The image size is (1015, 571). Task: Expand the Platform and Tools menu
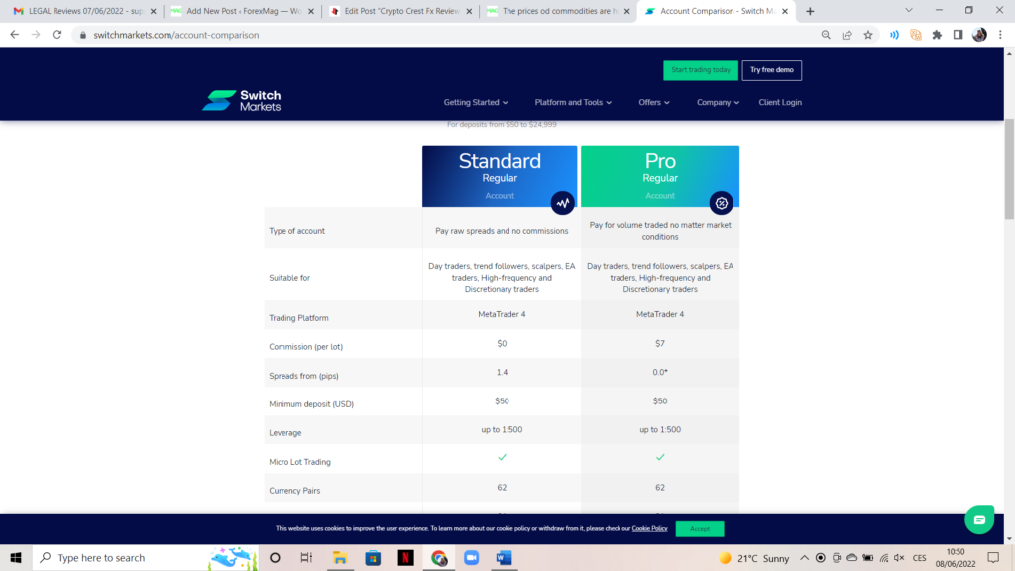573,102
